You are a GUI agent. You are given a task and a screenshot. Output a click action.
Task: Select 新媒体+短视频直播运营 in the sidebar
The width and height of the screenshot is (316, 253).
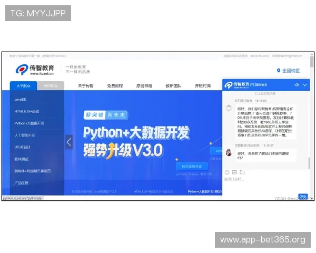pyautogui.click(x=33, y=171)
